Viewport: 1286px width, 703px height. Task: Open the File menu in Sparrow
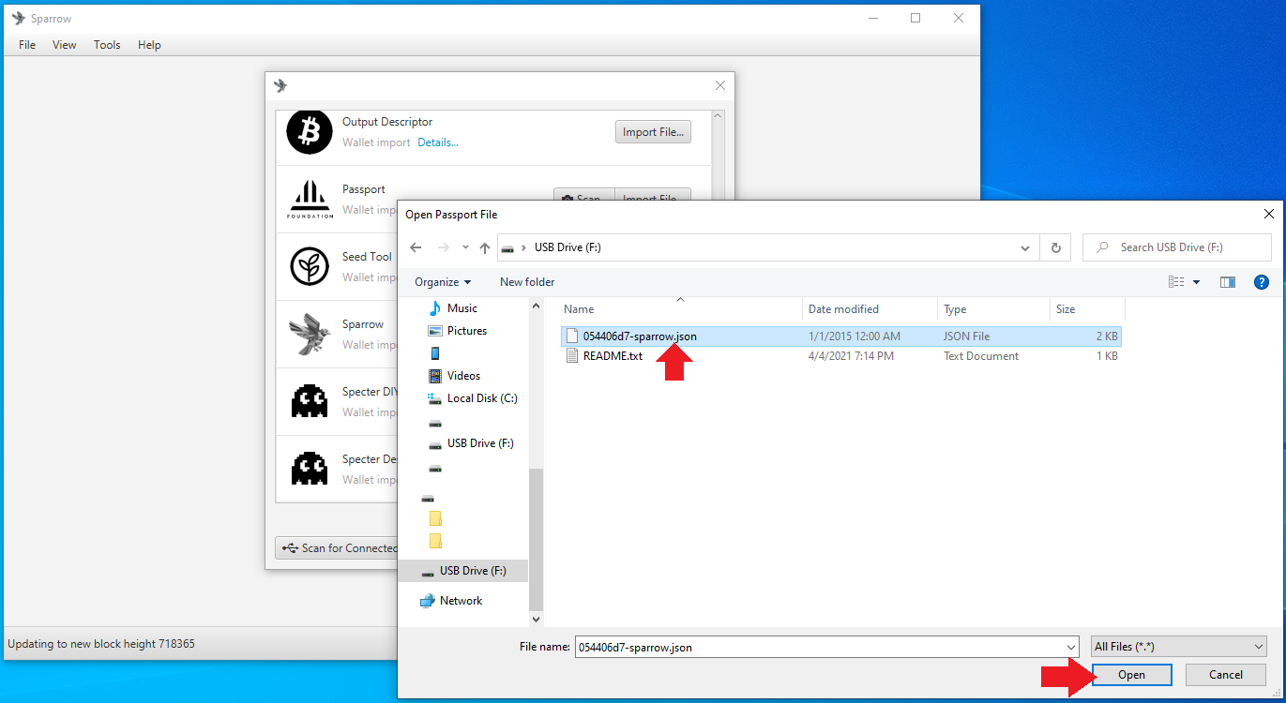coord(27,45)
